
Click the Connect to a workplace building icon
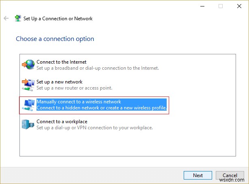(x=28, y=124)
